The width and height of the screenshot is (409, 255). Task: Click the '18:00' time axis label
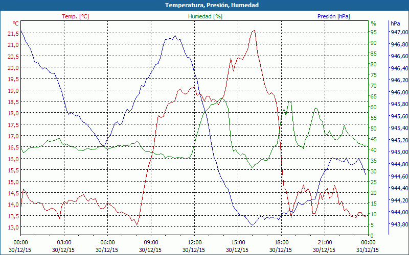coord(282,243)
